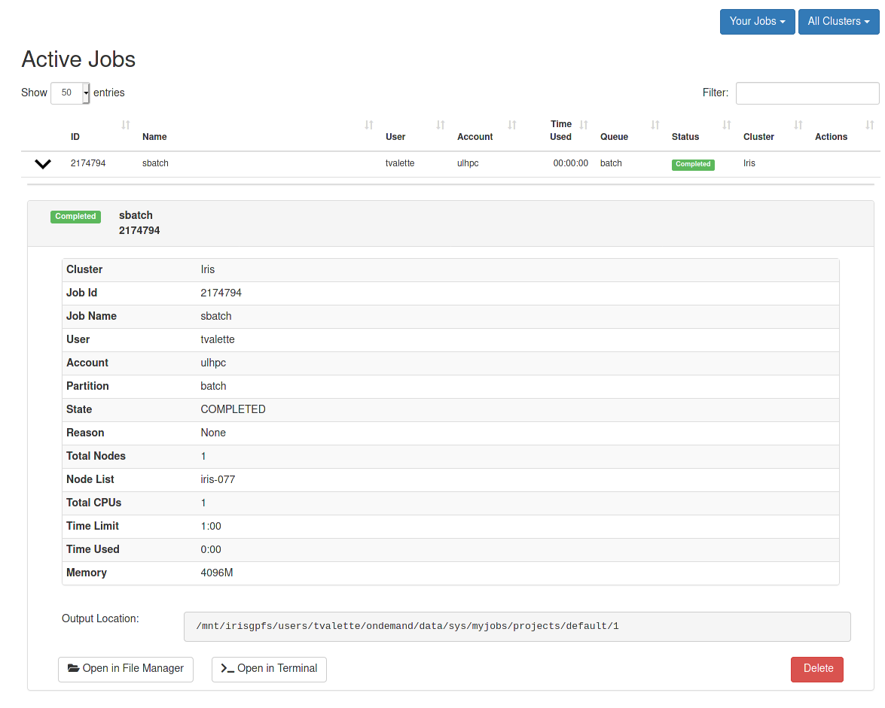This screenshot has width=885, height=708.
Task: Sort jobs by Status column
Action: [727, 125]
